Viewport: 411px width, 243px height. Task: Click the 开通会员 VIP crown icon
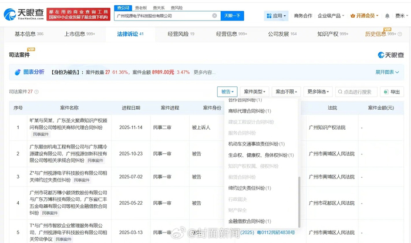pyautogui.click(x=353, y=16)
